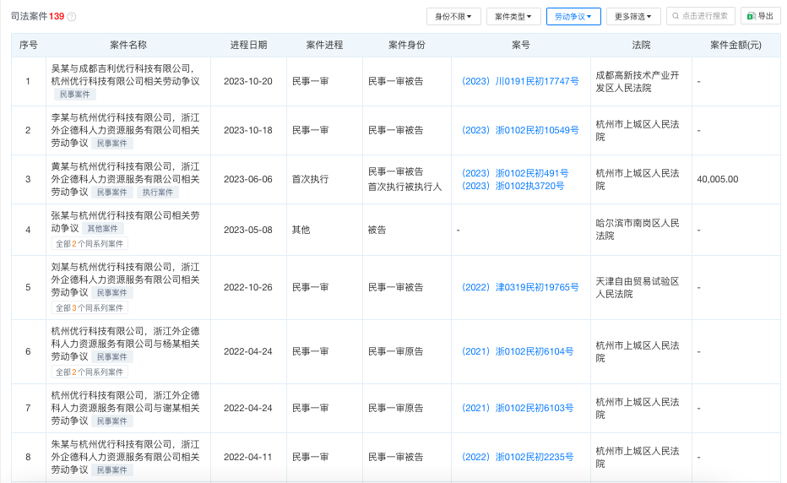The height and width of the screenshot is (483, 787).
Task: Click the case name starting 李某与杭州优行
Action: (x=126, y=131)
